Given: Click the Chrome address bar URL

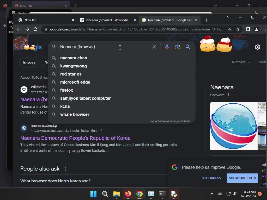Looking at the screenshot, I should [136, 29].
